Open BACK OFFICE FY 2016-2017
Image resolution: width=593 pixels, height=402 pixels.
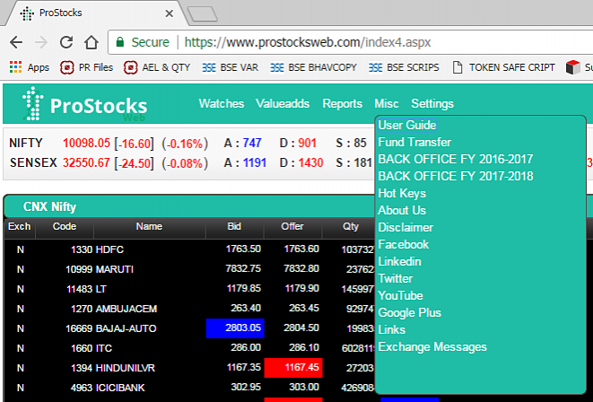coord(456,159)
